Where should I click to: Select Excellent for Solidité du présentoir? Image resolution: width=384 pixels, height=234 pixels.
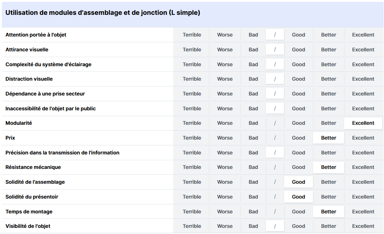click(x=363, y=197)
